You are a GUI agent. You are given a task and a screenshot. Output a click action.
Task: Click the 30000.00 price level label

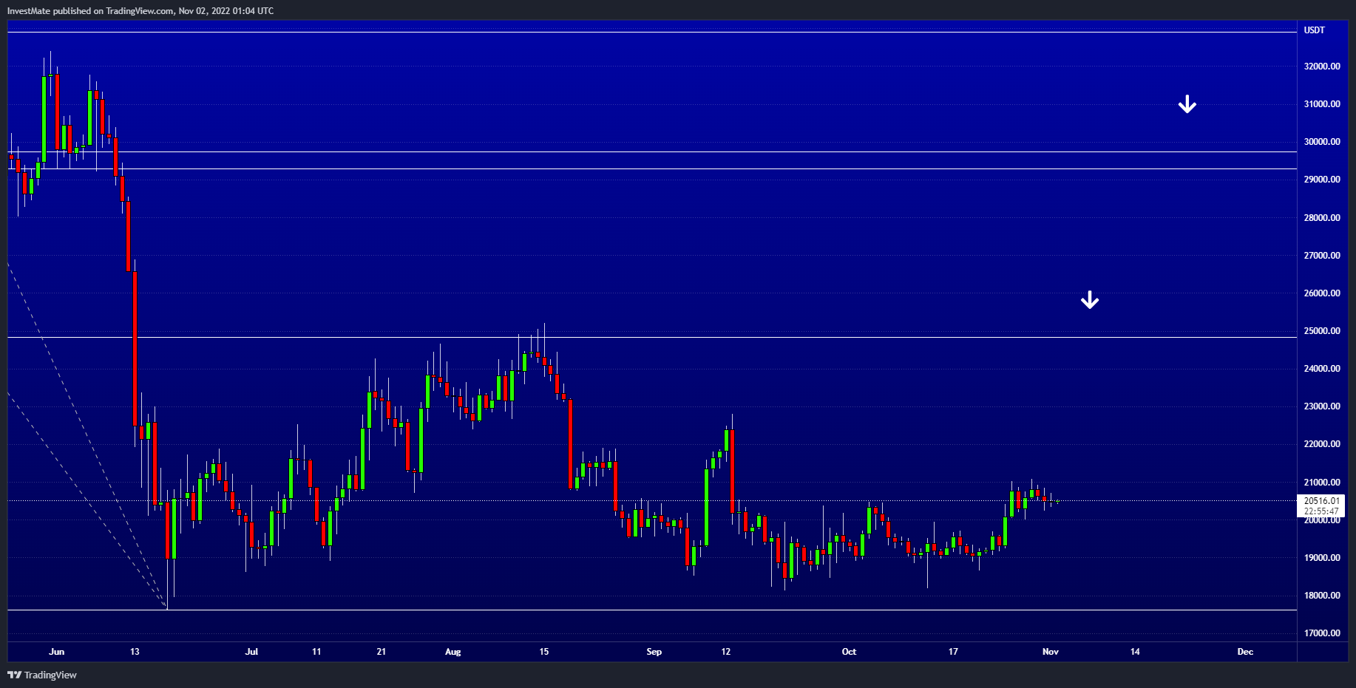(1322, 142)
